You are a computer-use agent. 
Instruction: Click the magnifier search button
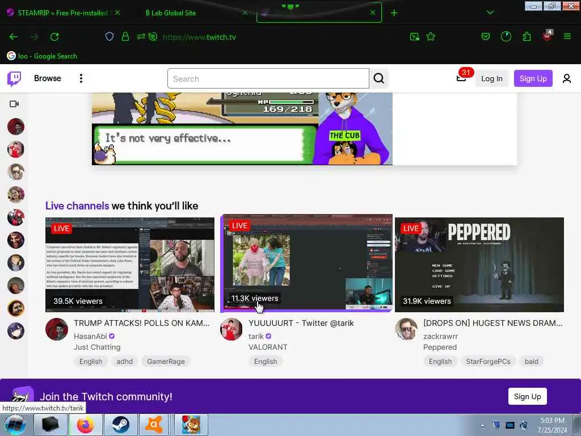click(378, 78)
